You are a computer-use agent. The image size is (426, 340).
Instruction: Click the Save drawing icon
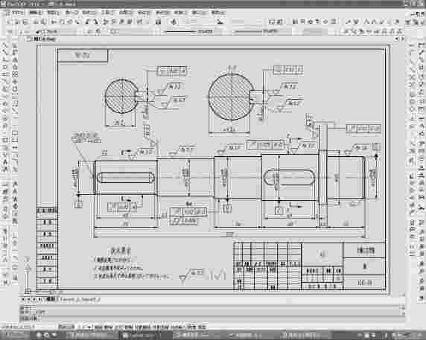click(25, 22)
